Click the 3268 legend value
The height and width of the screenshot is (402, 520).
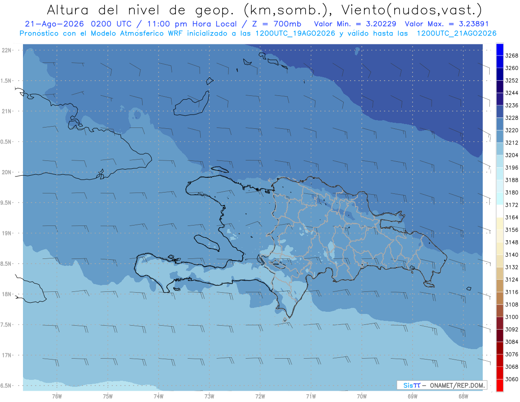[x=512, y=56]
